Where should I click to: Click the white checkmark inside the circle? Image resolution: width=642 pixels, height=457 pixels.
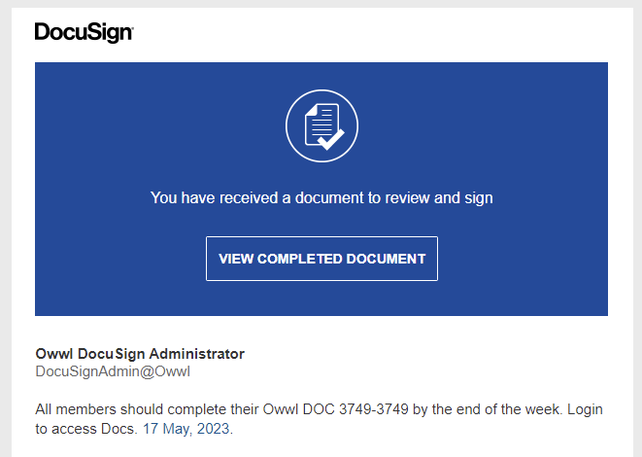pos(331,140)
